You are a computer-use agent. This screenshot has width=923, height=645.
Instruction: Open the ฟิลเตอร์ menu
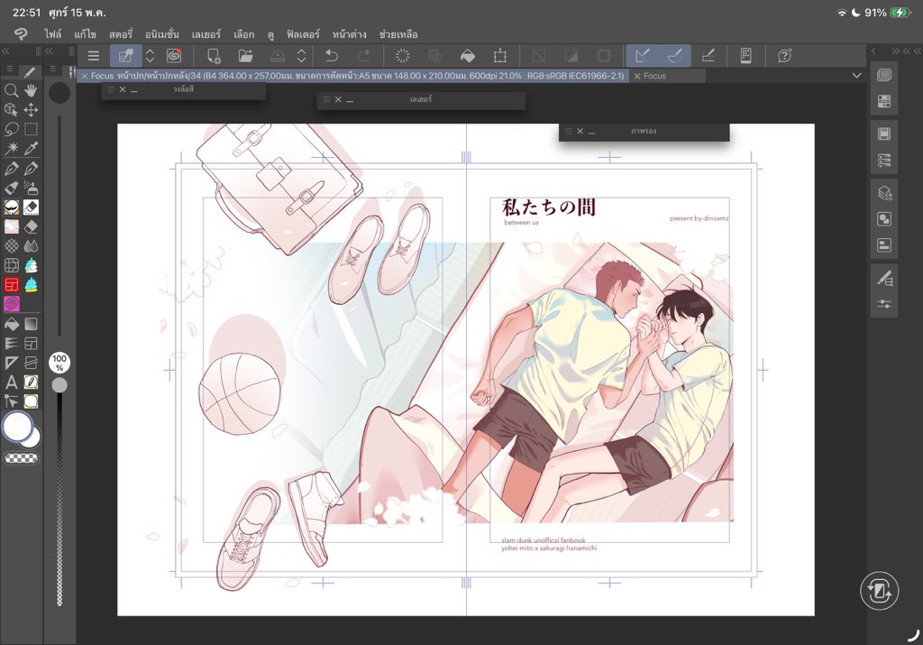303,34
